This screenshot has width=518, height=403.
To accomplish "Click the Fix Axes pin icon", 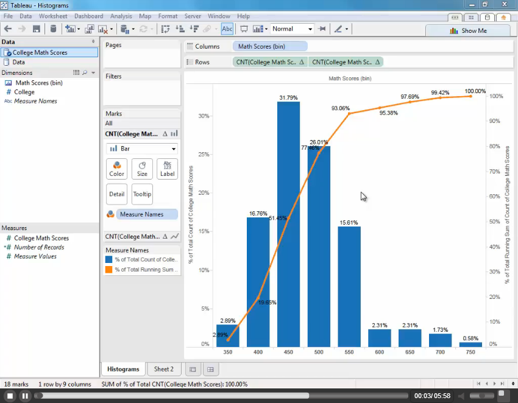I will (x=322, y=29).
